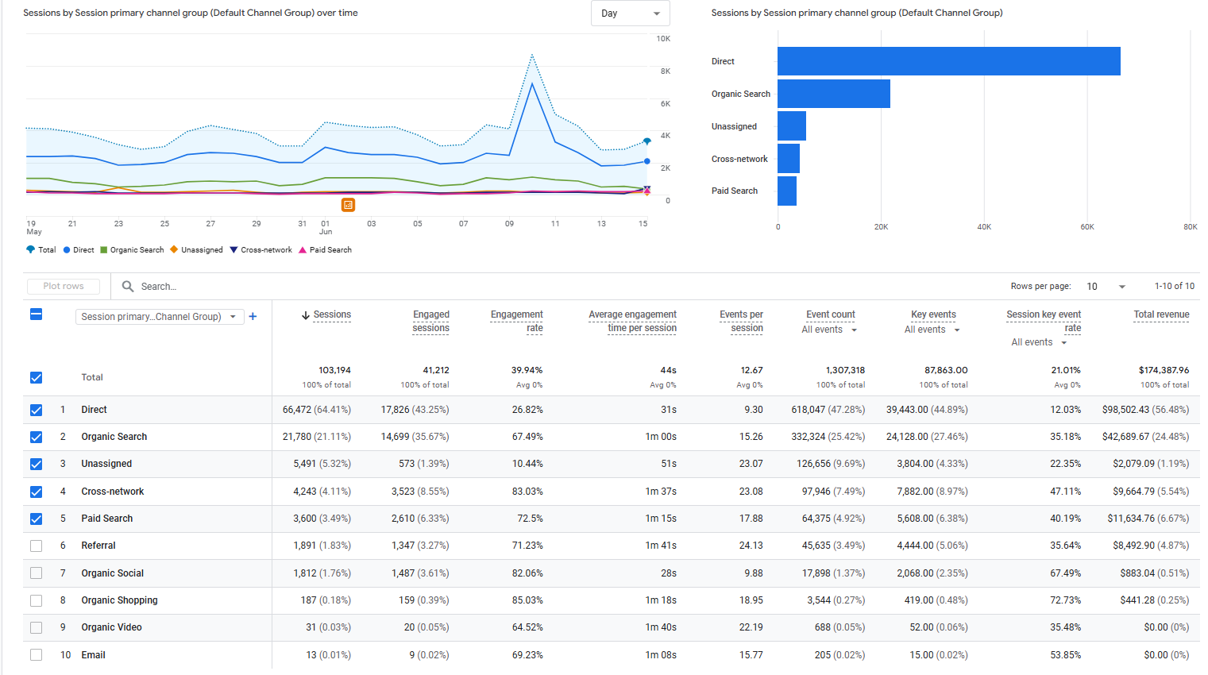Screen dimensions: 1208x675
Task: Click the Organic Social row name
Action: [113, 573]
